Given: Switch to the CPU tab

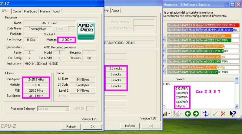Looking at the screenshot, I should tap(5, 11).
